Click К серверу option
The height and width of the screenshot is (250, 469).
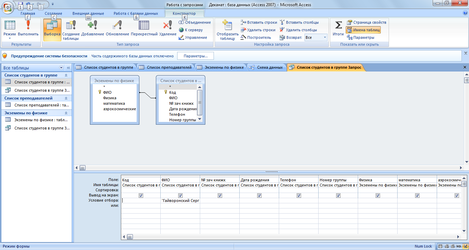[x=191, y=30]
